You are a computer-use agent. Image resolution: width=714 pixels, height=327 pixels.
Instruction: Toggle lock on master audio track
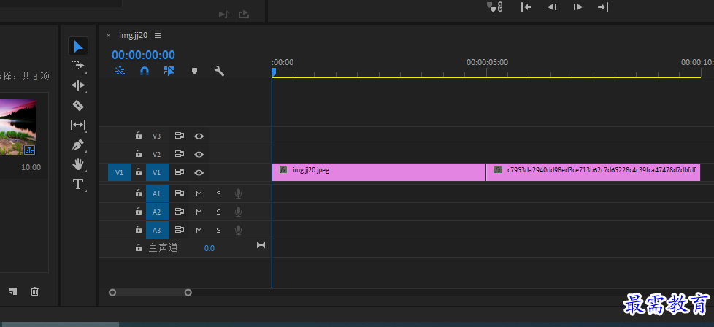[x=139, y=247]
